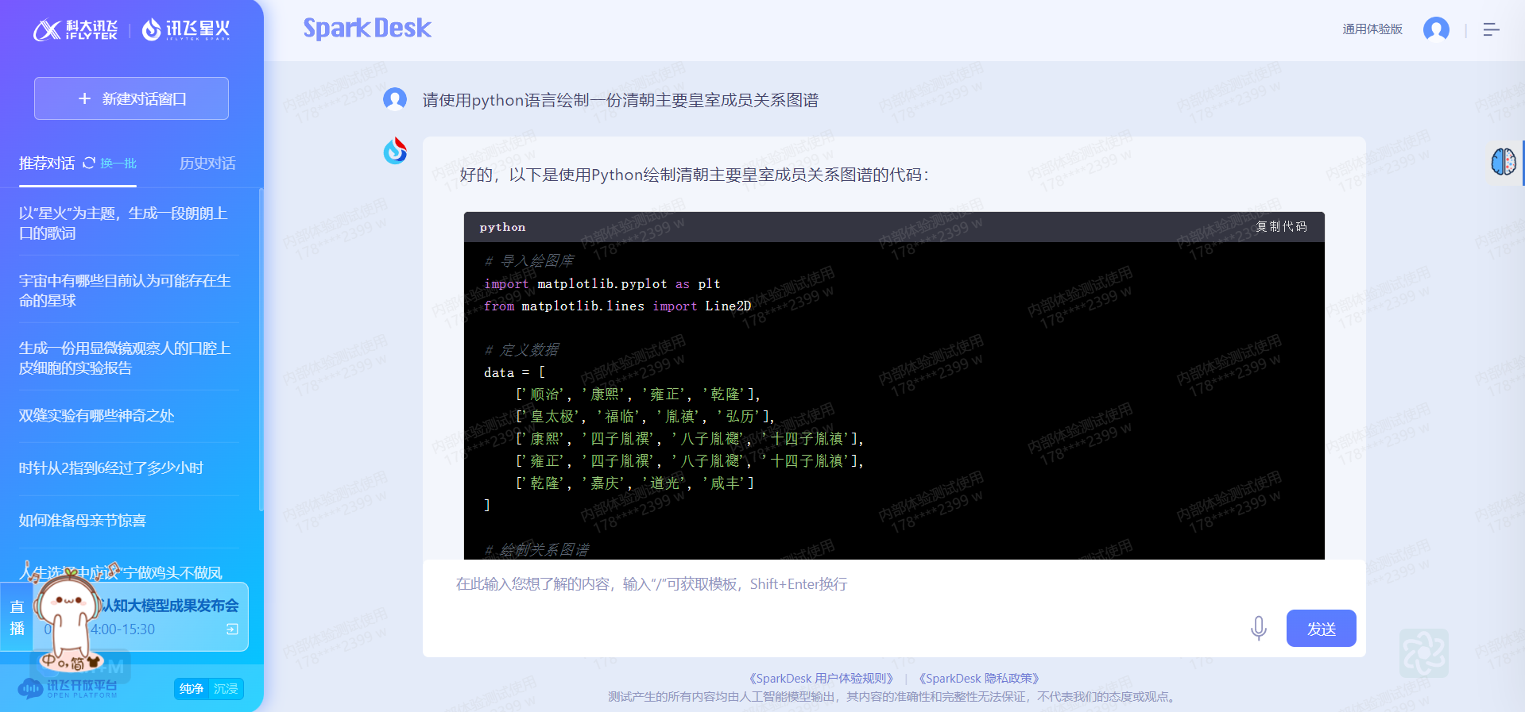Start a new chat with 新建对话窗口
Viewport: 1525px width, 712px height.
point(131,98)
